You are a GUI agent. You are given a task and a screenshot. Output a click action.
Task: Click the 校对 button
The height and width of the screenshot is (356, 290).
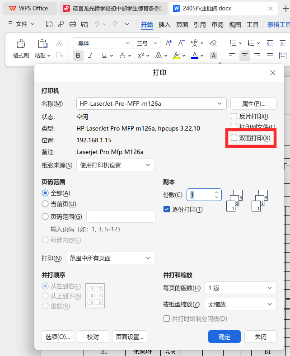(x=93, y=337)
